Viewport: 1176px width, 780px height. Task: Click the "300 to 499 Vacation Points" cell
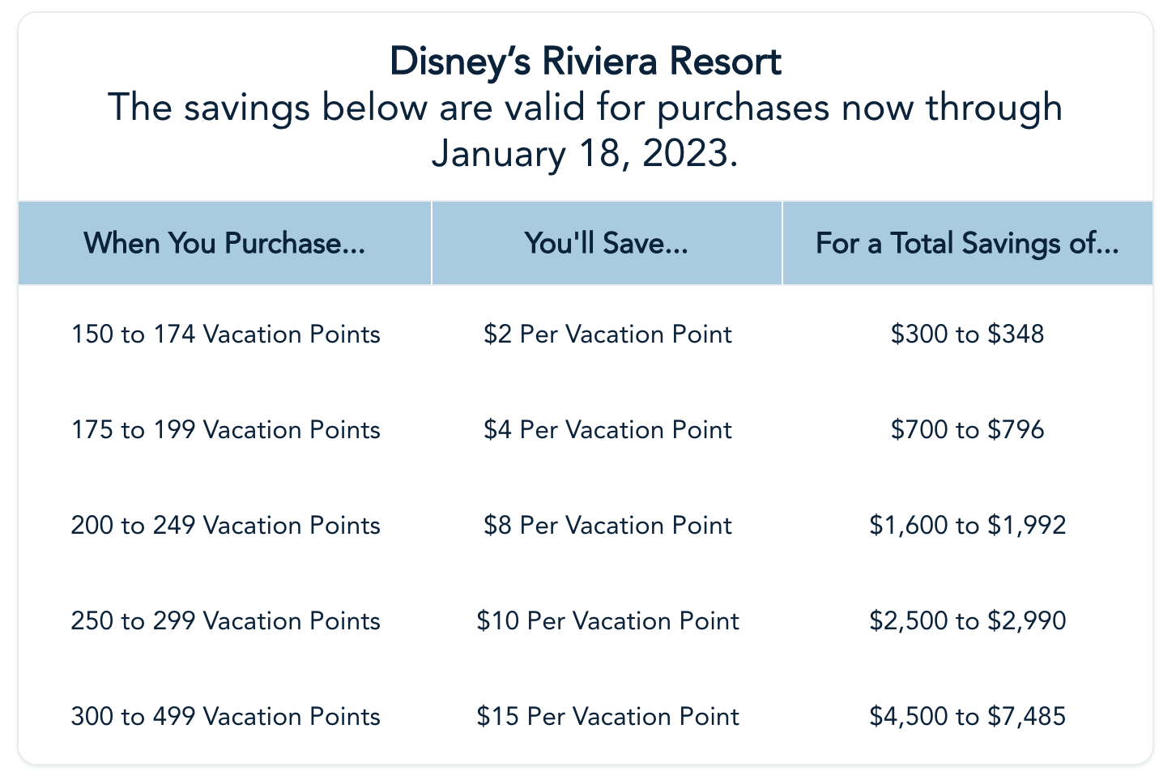click(x=225, y=716)
